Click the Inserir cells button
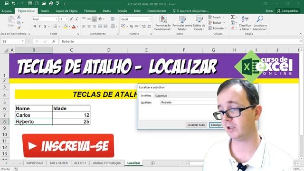This screenshot has width=304, height=171. point(216,17)
